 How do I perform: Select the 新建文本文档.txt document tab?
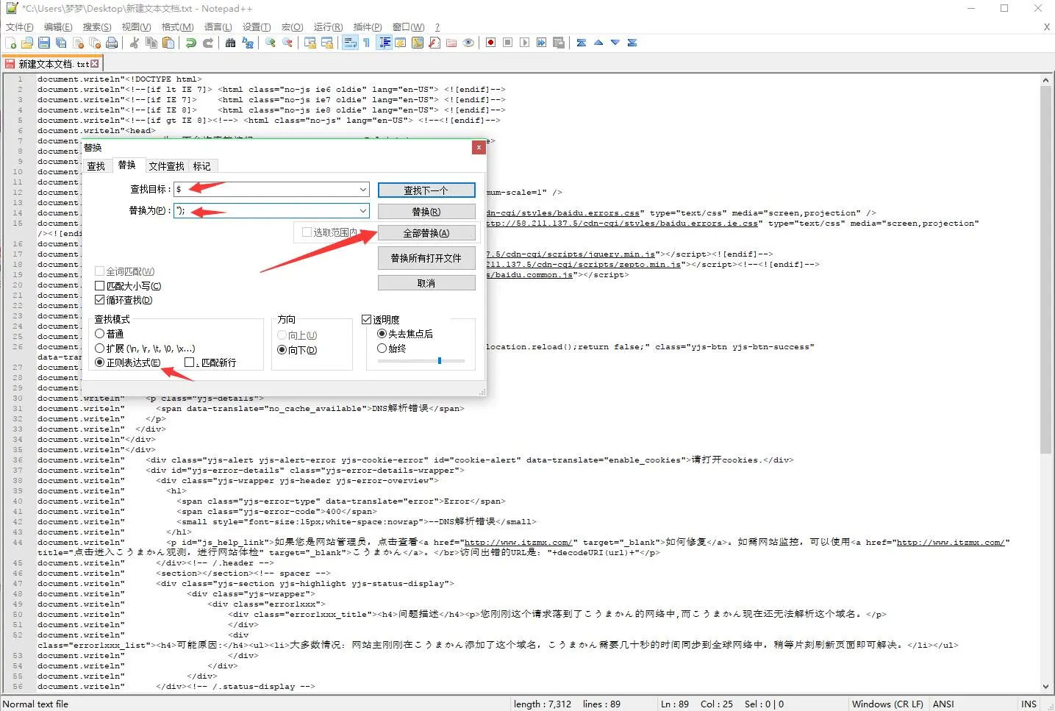point(51,64)
